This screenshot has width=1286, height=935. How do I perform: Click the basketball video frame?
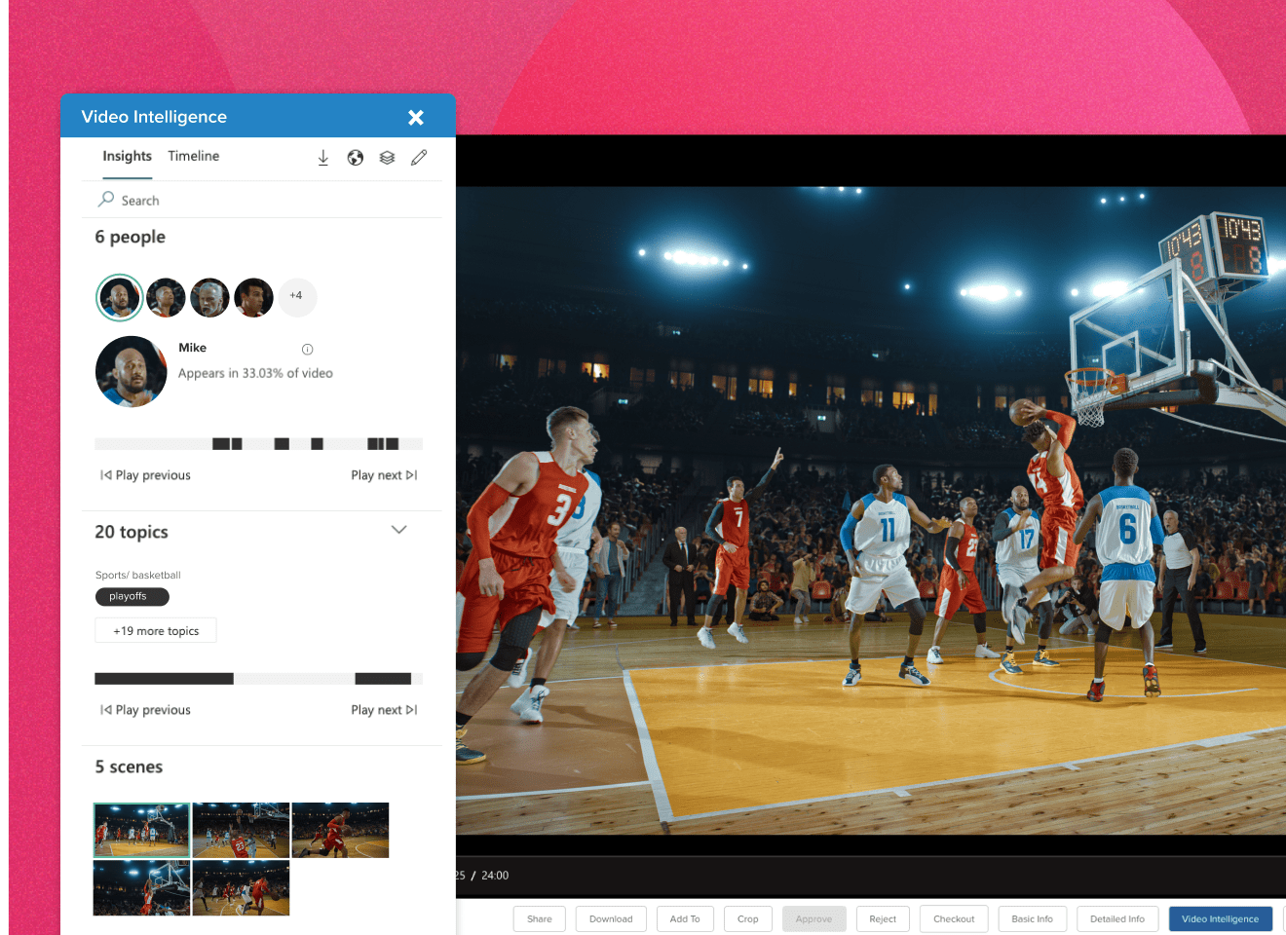pyautogui.click(x=871, y=509)
